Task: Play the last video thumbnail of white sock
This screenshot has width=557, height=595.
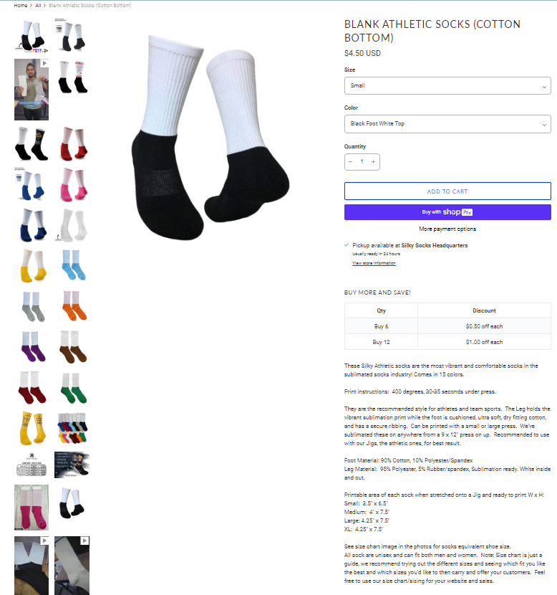Action: tap(72, 566)
